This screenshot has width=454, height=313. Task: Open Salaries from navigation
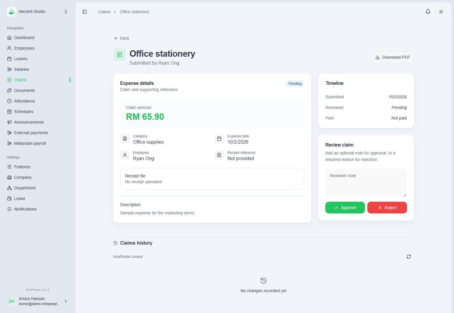38,69
